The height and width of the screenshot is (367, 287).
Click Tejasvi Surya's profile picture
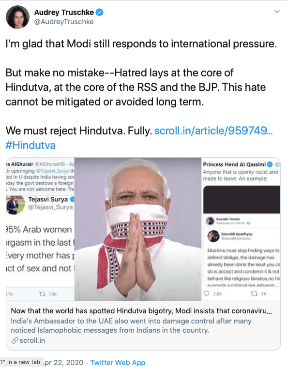pyautogui.click(x=15, y=205)
